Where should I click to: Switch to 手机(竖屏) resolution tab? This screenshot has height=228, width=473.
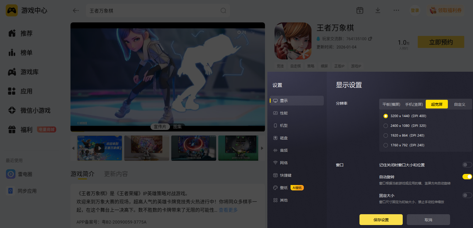point(414,104)
